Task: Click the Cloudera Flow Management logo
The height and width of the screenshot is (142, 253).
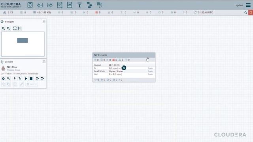Action: pyautogui.click(x=11, y=5)
